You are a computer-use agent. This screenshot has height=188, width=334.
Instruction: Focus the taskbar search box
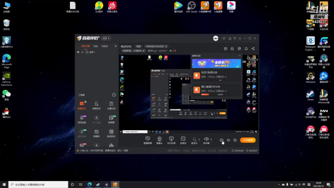coord(38,184)
